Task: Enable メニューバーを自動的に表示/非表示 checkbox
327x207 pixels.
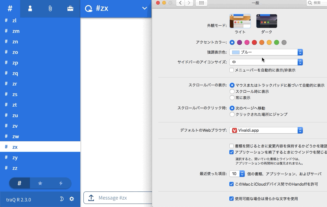Action: tap(231, 70)
